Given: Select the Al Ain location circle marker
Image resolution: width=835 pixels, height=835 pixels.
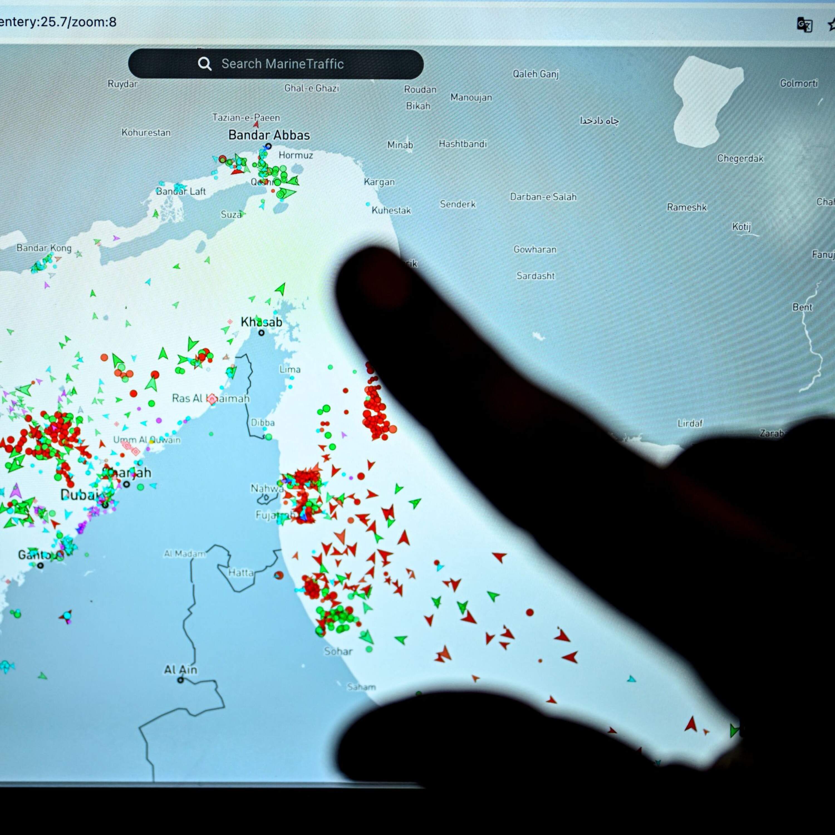Looking at the screenshot, I should 181,680.
